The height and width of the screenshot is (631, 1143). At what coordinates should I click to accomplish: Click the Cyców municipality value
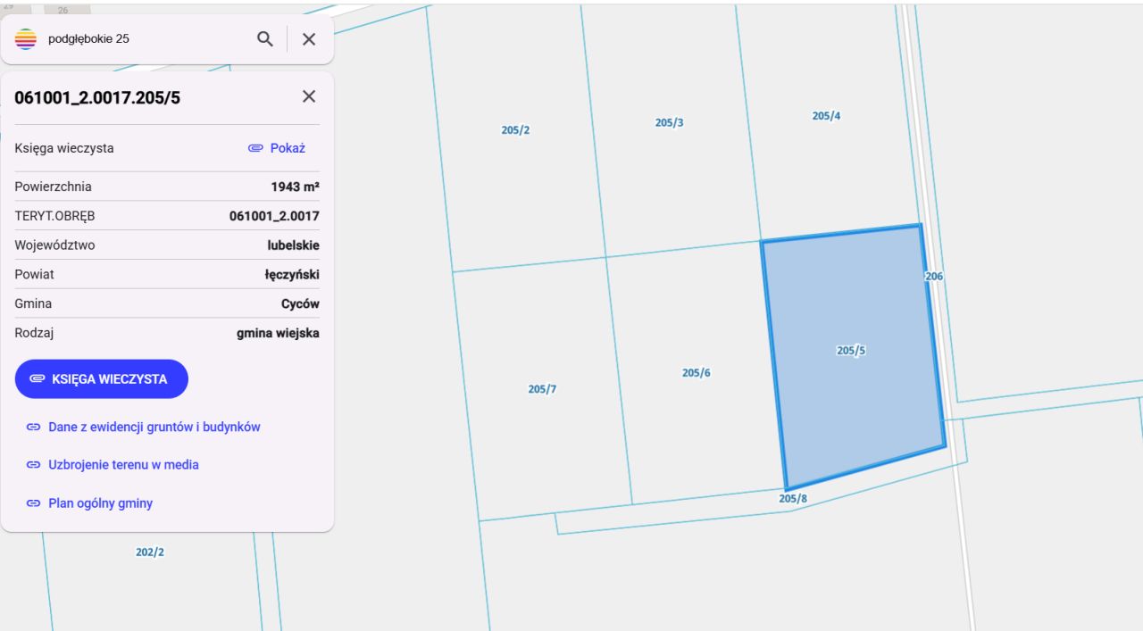pos(301,303)
